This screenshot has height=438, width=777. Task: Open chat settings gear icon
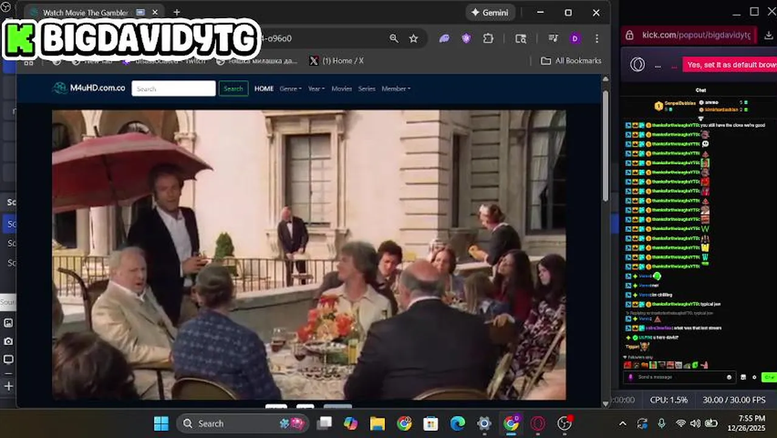coord(754,377)
